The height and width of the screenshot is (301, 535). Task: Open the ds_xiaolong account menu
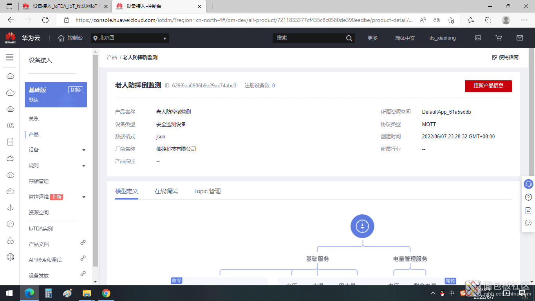tap(443, 38)
